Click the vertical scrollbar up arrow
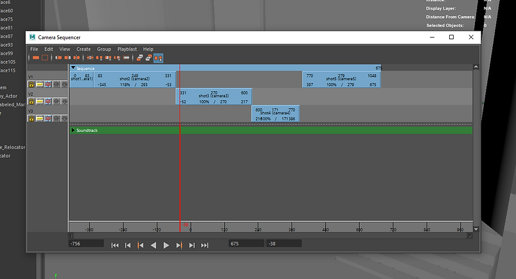The width and height of the screenshot is (516, 279). 476,67
